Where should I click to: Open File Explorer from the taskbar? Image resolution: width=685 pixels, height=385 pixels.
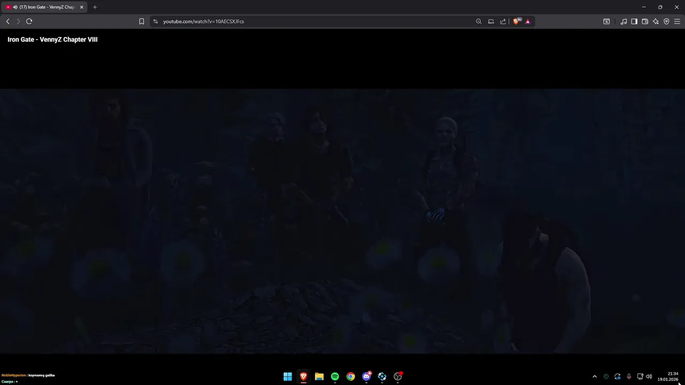(x=319, y=376)
